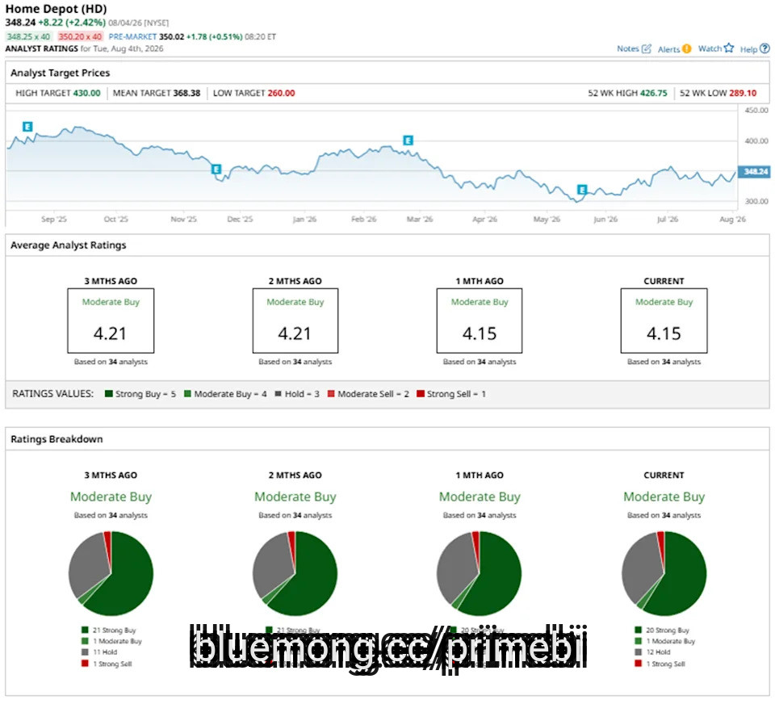This screenshot has width=775, height=704.
Task: Click the earnings E marker near Sep '25
Action: tap(27, 127)
